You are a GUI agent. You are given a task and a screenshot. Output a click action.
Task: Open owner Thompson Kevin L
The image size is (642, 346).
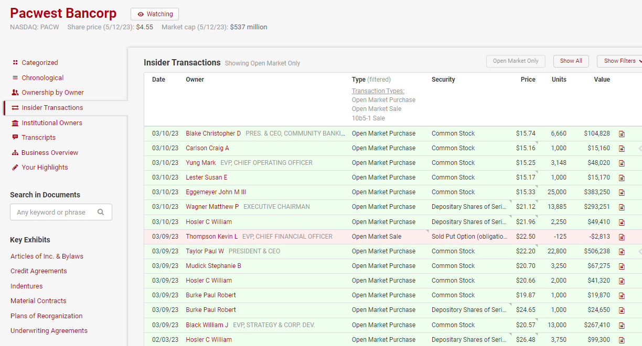pyautogui.click(x=212, y=237)
